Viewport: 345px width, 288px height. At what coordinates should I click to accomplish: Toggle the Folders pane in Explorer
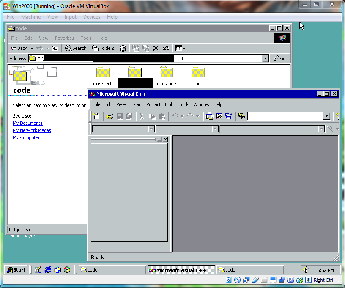click(x=104, y=48)
